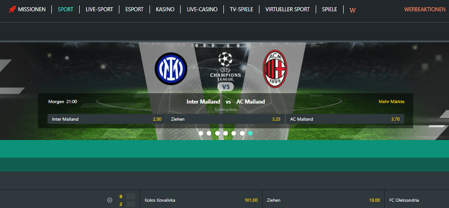Open Missionen via the rocket icon
This screenshot has height=208, width=449.
click(12, 9)
